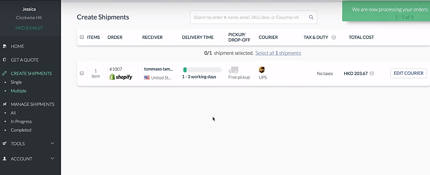Tick the select-all checkbox in table header
Viewport: 430px width, 175px height.
coord(82,37)
